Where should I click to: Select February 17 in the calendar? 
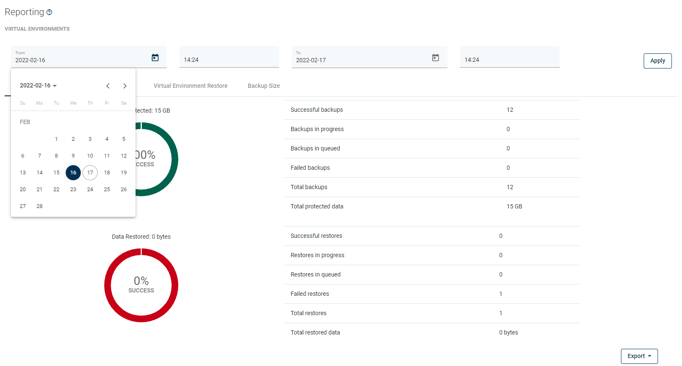tap(90, 173)
